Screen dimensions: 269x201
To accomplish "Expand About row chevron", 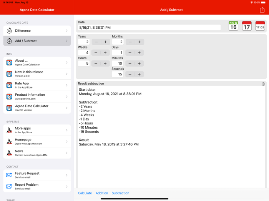I will (66, 62).
